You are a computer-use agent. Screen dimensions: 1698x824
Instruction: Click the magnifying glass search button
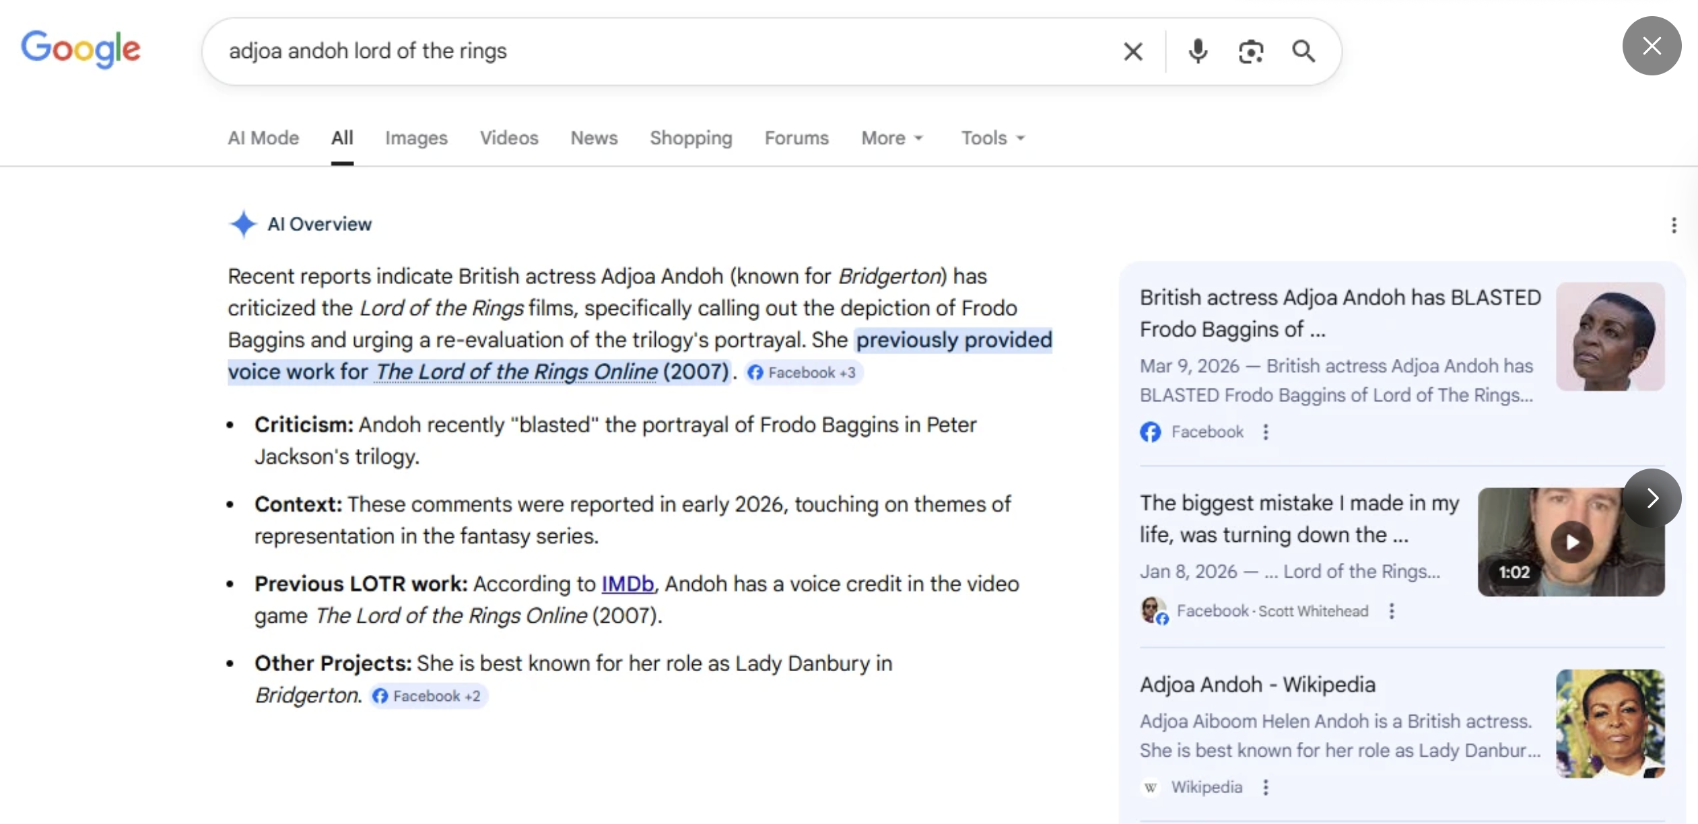pos(1303,51)
